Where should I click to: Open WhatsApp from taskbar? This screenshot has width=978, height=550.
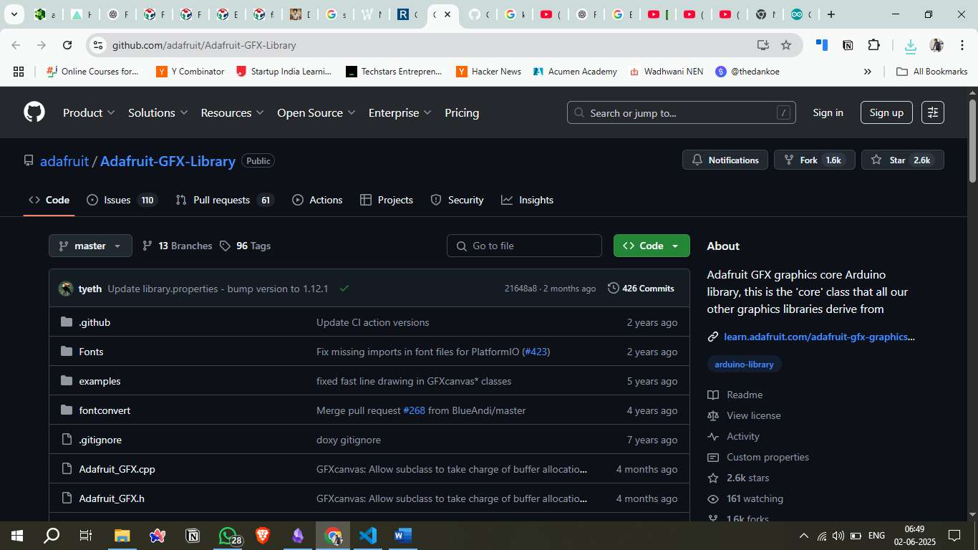[228, 536]
